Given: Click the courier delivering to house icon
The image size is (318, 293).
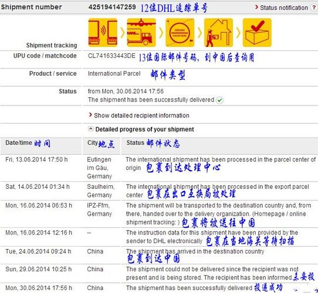Looking at the screenshot, I should coord(218,32).
